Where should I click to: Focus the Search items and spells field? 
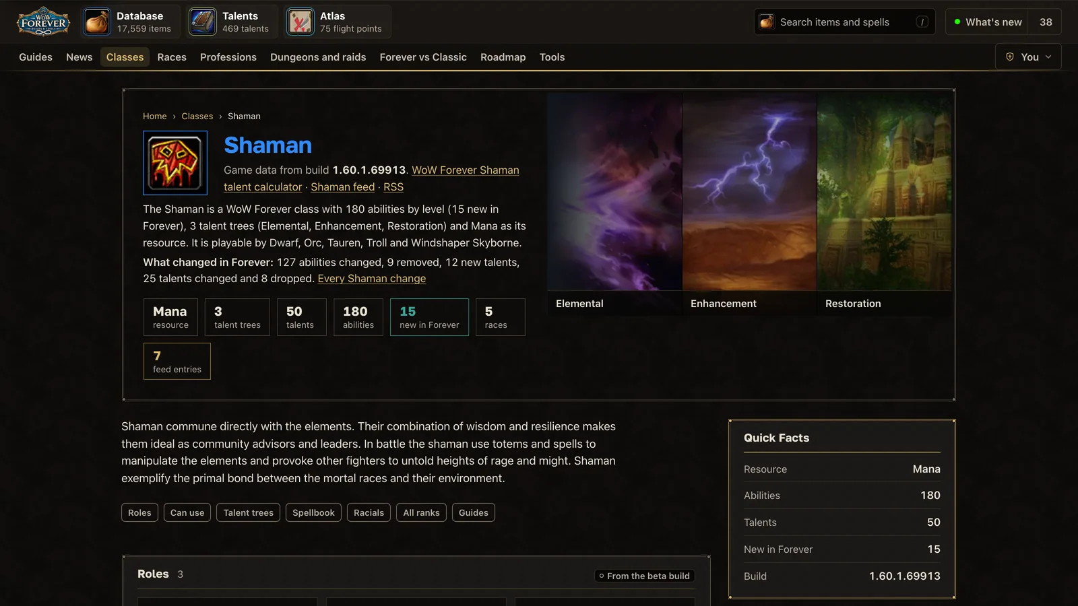coord(844,22)
